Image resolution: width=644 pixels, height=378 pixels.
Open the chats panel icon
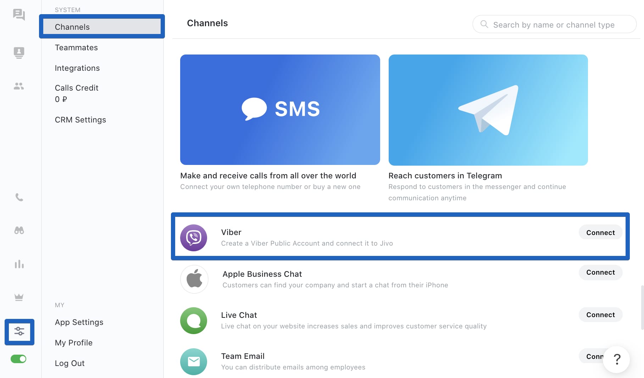pyautogui.click(x=20, y=15)
